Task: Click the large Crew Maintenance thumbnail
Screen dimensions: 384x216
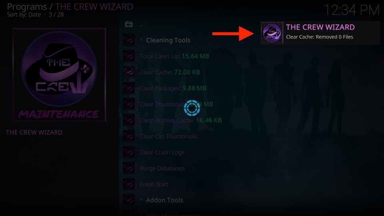Action: (x=59, y=74)
